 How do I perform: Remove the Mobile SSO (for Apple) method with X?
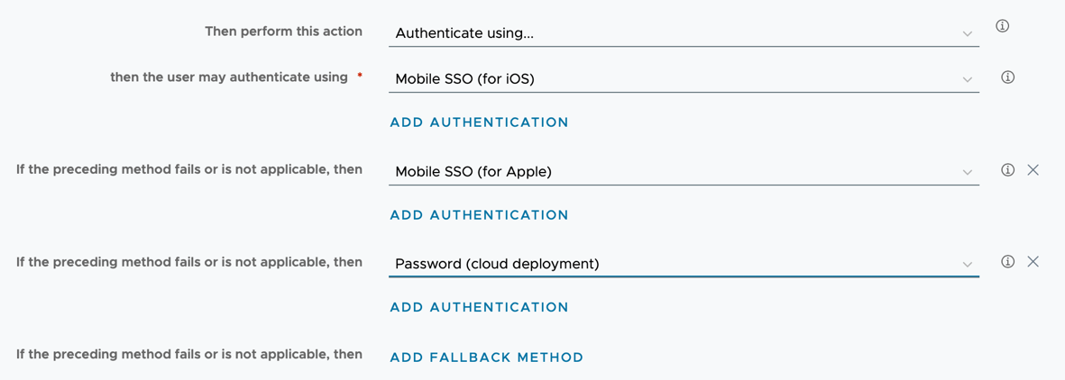(x=1033, y=170)
